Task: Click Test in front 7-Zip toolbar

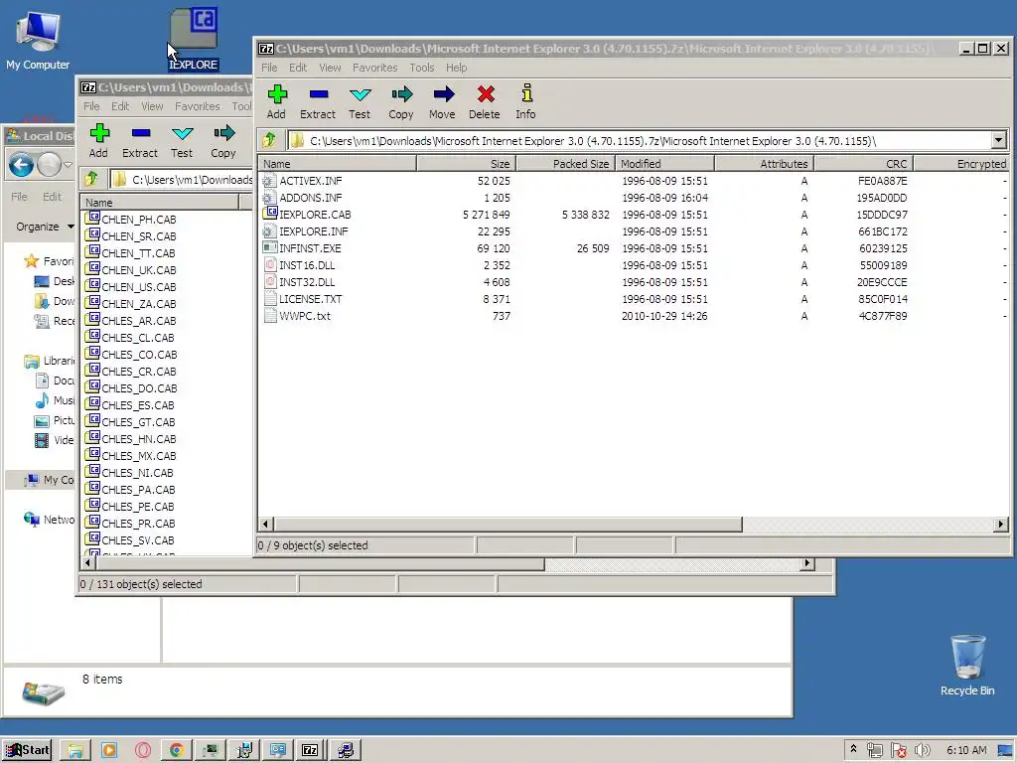Action: 360,102
